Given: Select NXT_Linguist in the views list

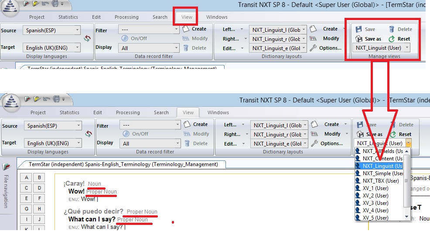Looking at the screenshot, I should [x=379, y=166].
